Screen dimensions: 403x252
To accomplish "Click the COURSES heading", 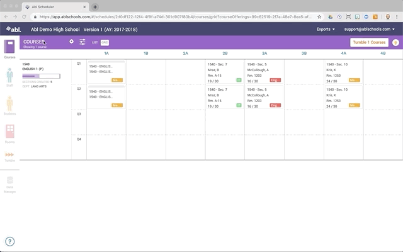I will click(x=34, y=42).
